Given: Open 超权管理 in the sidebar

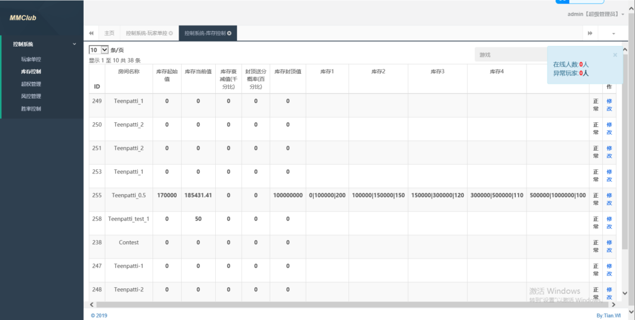Looking at the screenshot, I should (31, 84).
